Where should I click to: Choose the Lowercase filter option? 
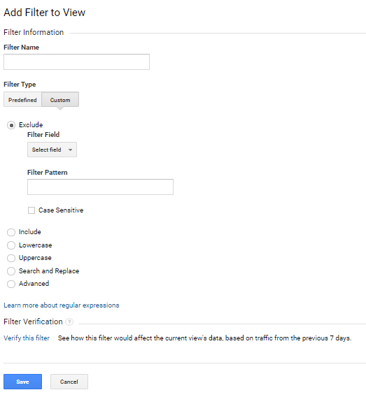click(x=11, y=245)
